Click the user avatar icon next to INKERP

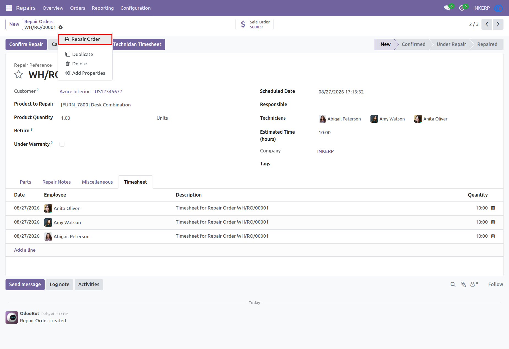pyautogui.click(x=499, y=8)
